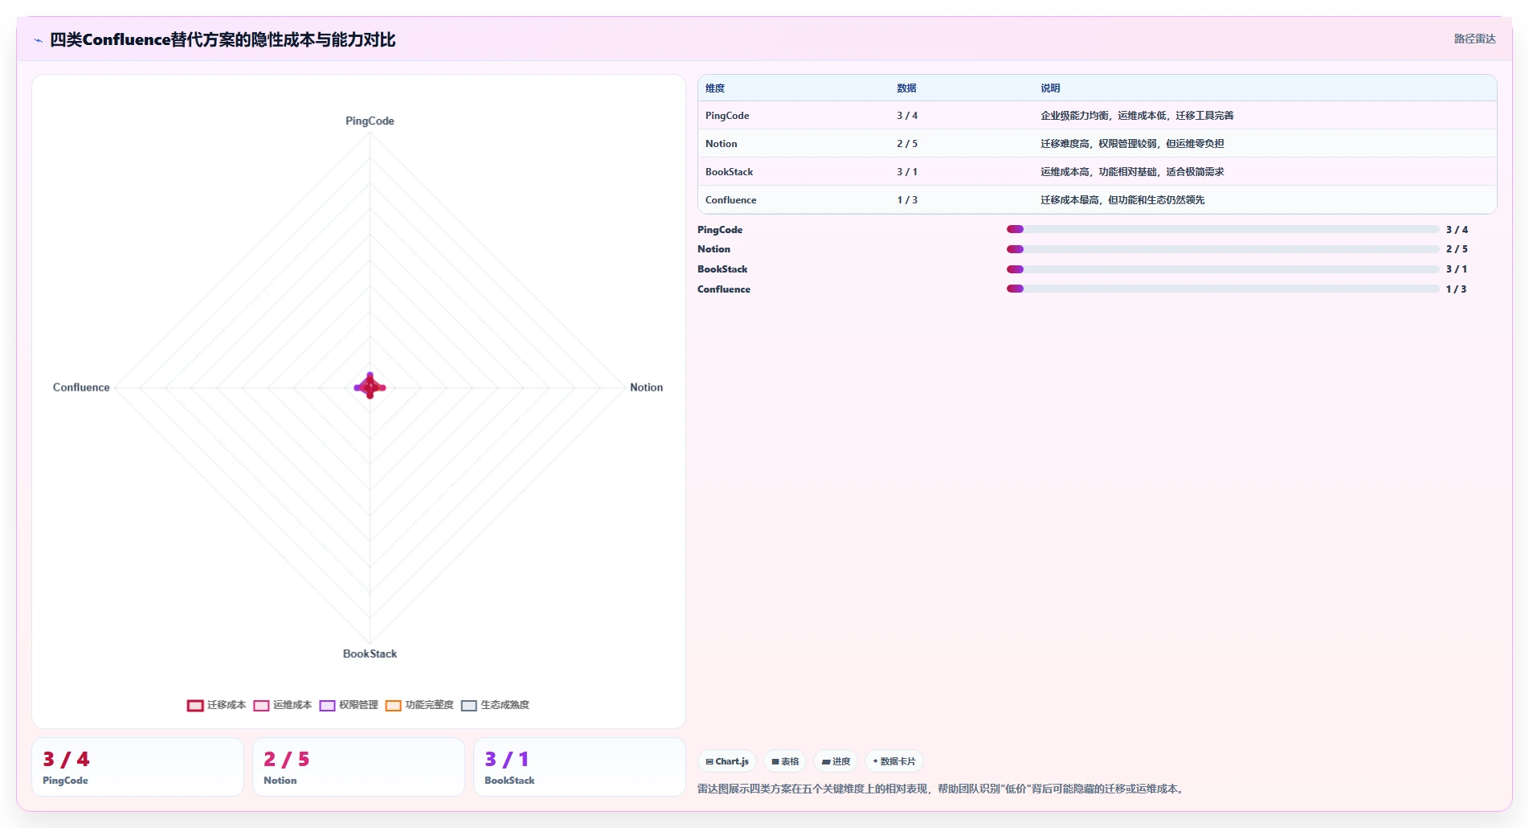Toggle 生态成熟度 legend series
This screenshot has width=1529, height=828.
coord(495,705)
